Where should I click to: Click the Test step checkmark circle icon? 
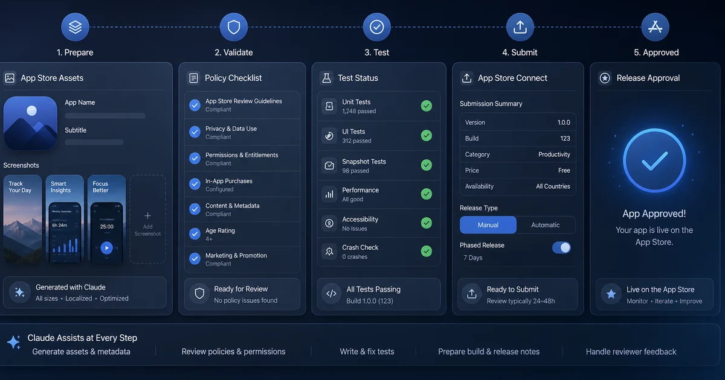377,27
